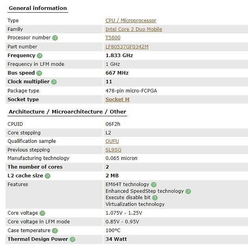248x246 pixels.
Task: Click the 2 MB cache size value
Action: pos(112,176)
